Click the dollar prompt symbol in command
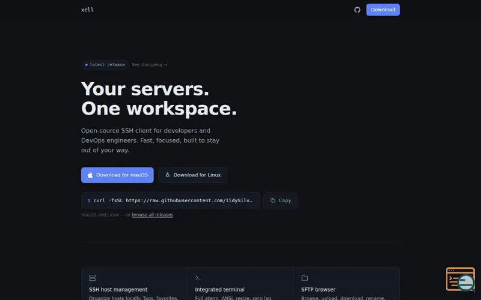 coord(89,200)
